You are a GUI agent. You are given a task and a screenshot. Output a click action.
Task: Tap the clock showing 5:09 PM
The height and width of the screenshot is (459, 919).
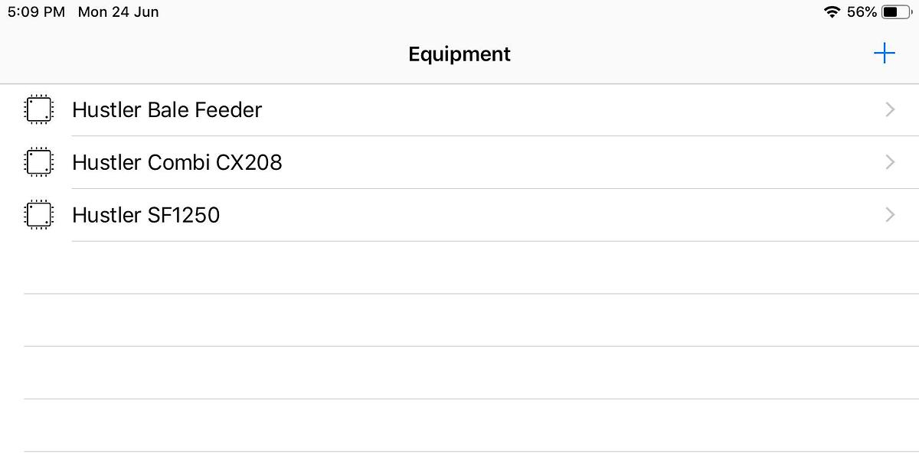(36, 11)
